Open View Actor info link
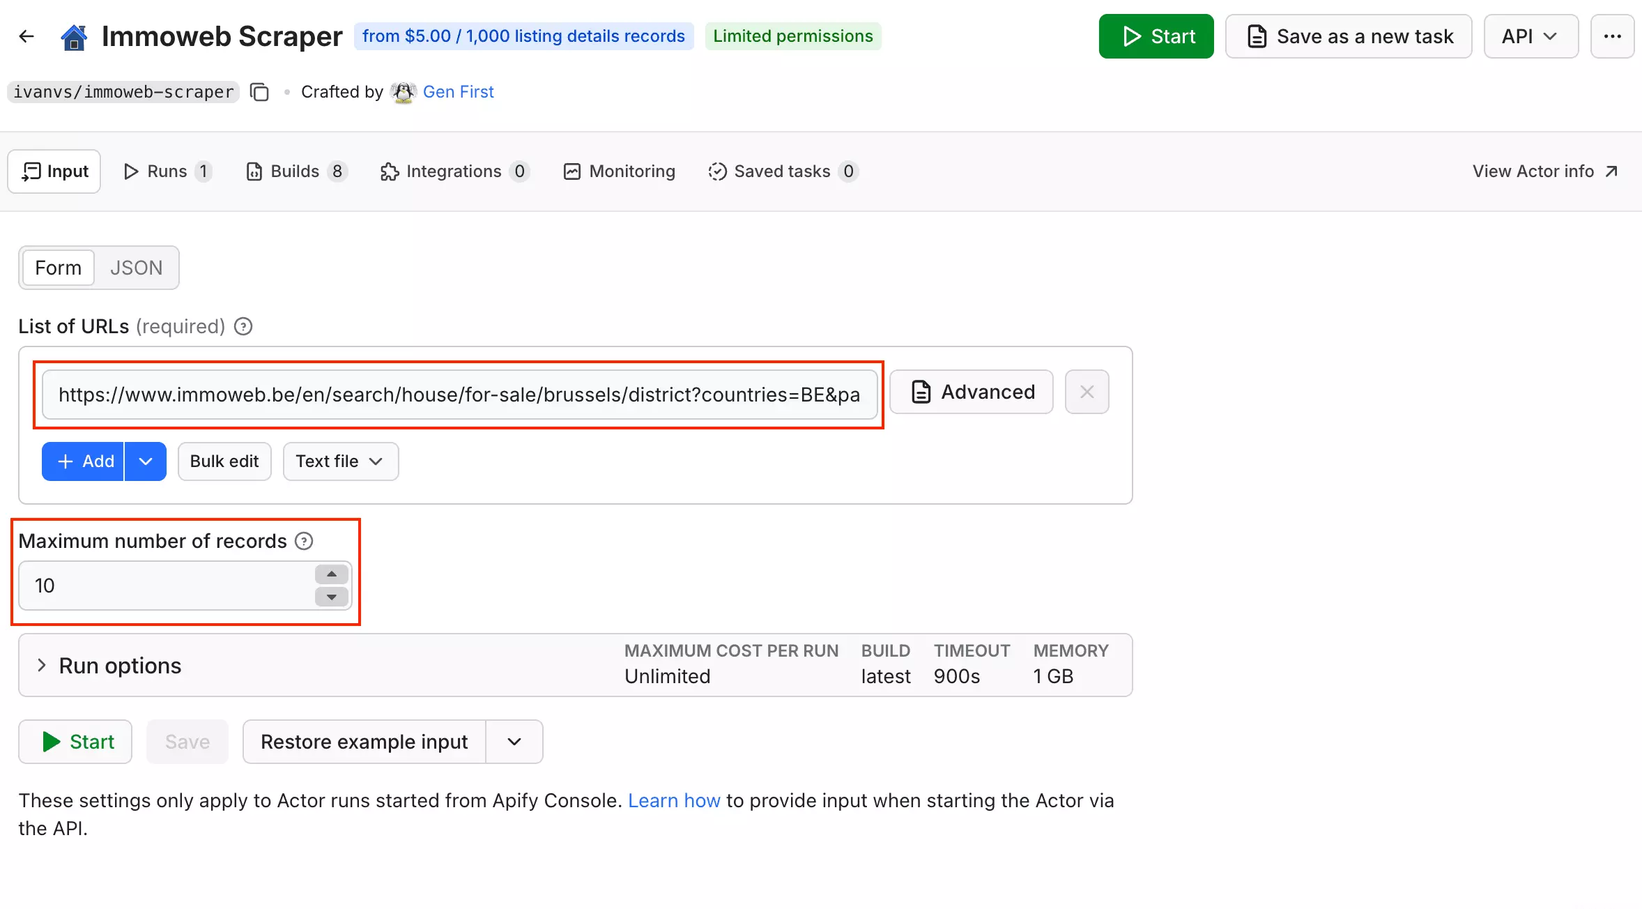Screen dimensions: 1642x909 pos(1544,171)
